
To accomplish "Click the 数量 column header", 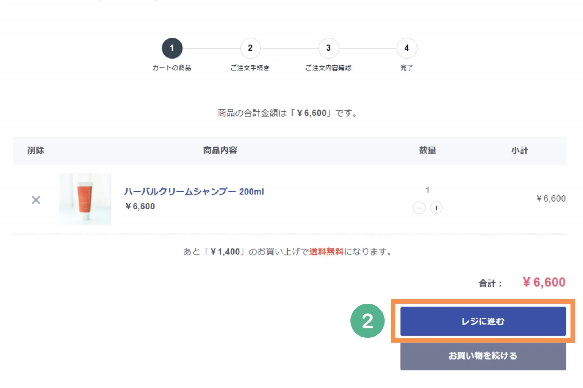I will (427, 150).
